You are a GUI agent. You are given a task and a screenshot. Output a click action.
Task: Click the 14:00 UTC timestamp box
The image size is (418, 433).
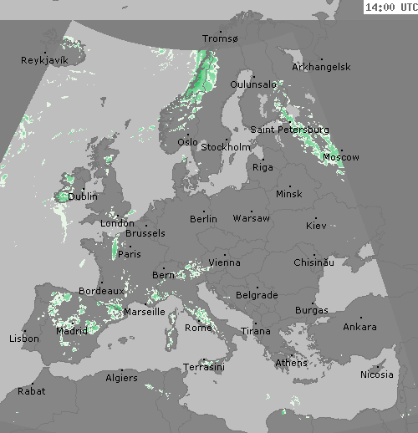click(390, 7)
